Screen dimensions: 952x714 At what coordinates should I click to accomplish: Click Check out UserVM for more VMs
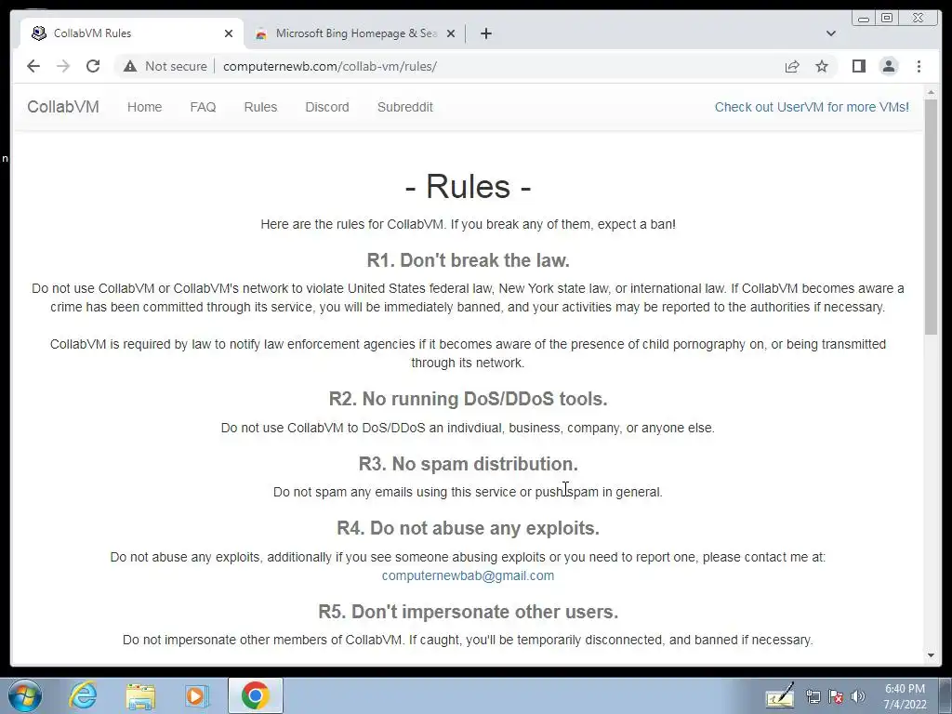pos(812,107)
